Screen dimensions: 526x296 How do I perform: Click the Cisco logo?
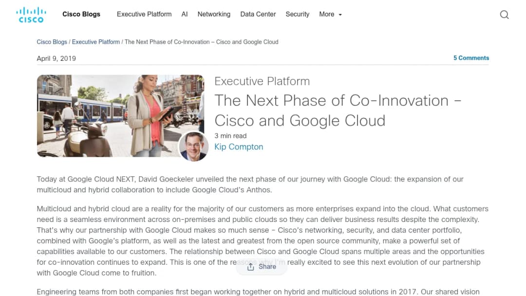31,15
